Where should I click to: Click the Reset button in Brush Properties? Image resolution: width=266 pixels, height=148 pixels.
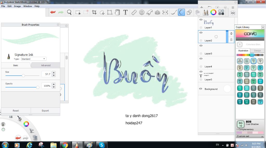pos(16,111)
